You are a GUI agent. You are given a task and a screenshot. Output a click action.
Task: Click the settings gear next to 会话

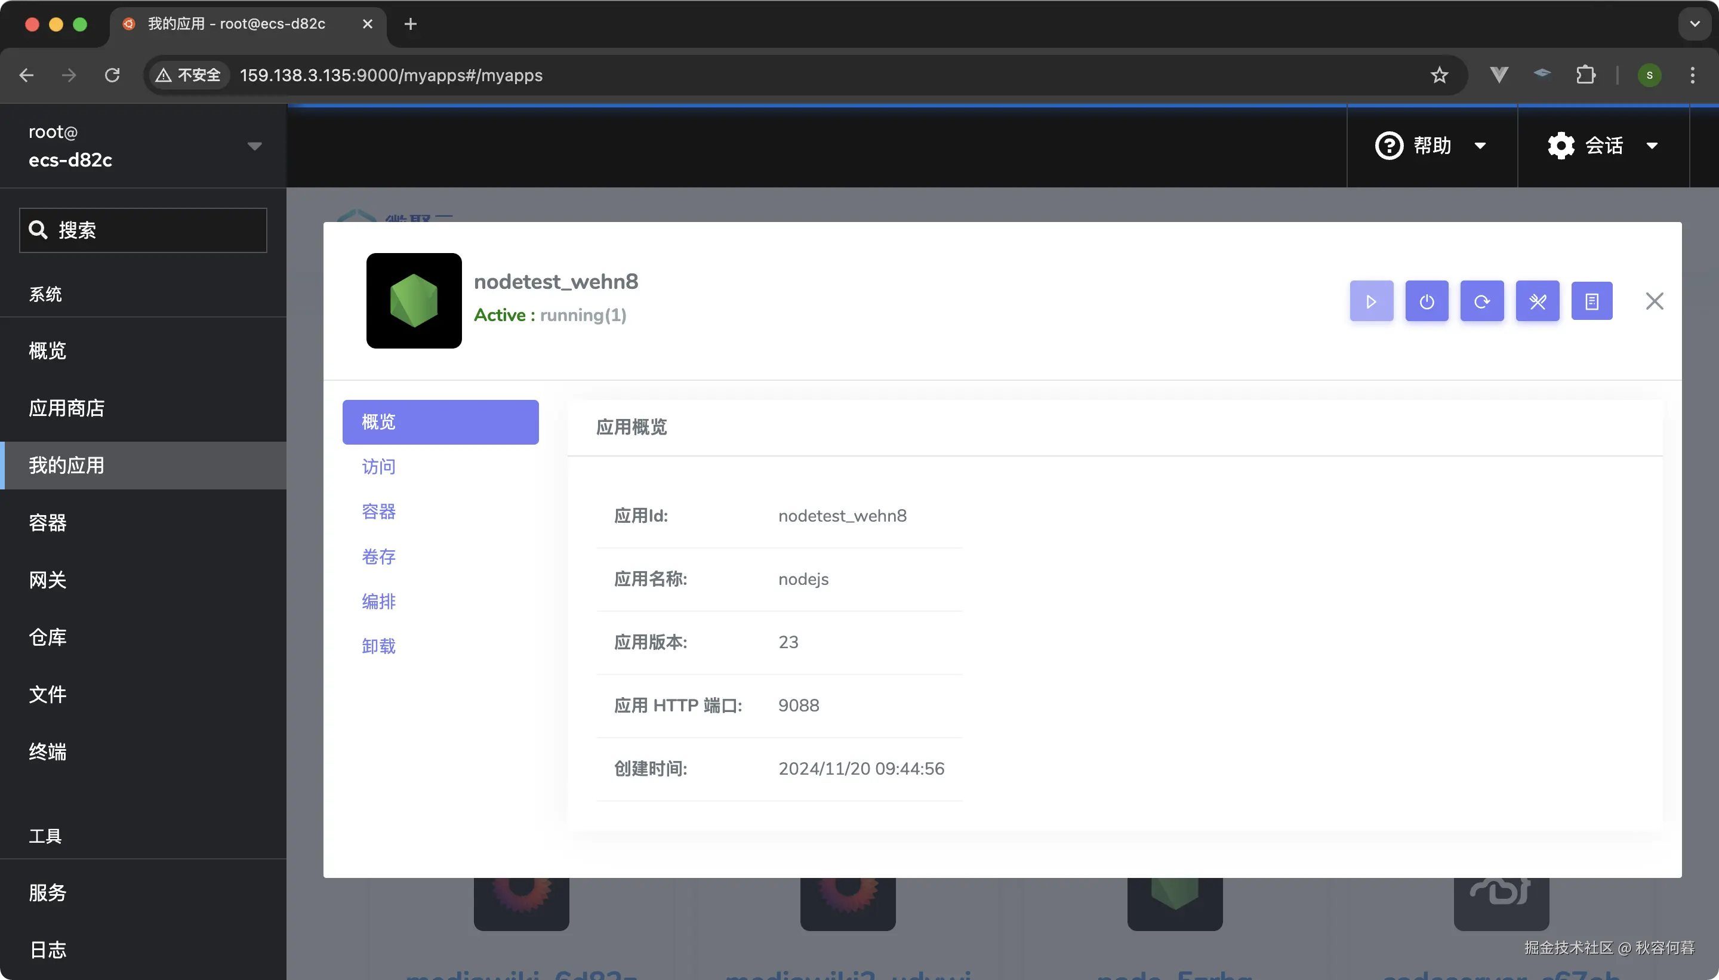coord(1560,146)
